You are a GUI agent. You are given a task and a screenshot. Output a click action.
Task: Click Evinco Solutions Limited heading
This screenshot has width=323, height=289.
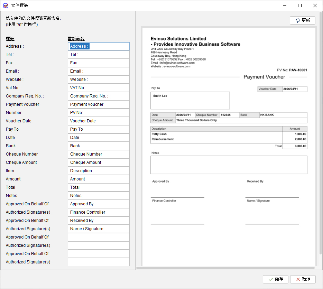pos(178,39)
